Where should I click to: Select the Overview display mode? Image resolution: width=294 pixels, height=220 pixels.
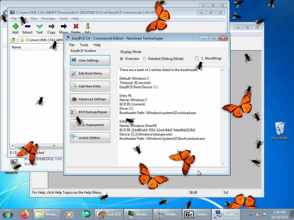point(121,59)
